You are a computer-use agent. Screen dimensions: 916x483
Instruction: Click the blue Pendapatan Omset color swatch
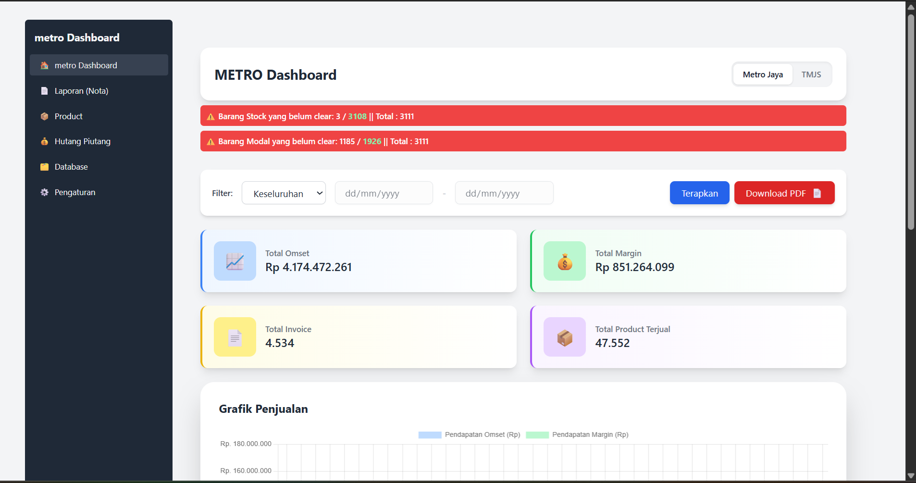pos(429,434)
